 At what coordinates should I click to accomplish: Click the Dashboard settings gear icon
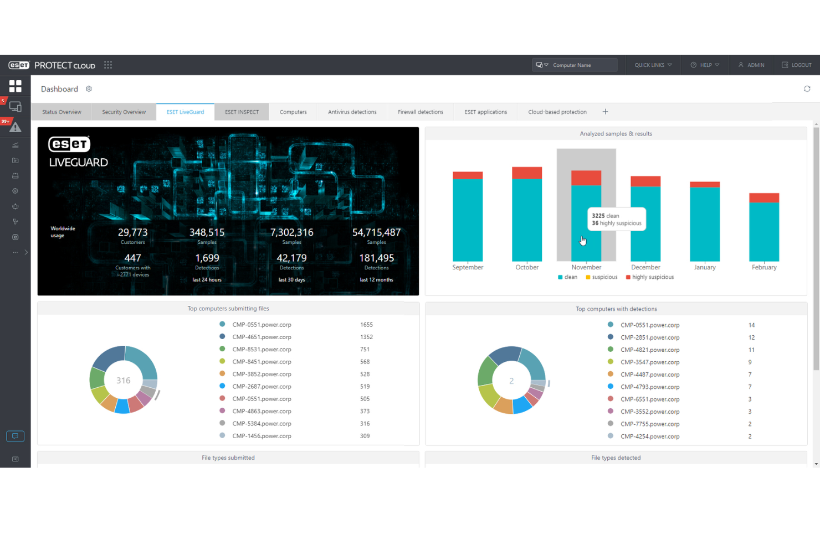coord(89,89)
